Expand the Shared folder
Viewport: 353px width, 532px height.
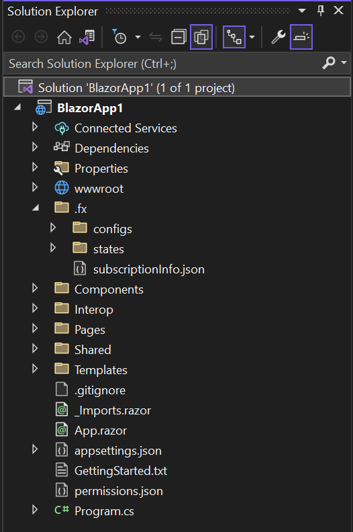pyautogui.click(x=35, y=348)
